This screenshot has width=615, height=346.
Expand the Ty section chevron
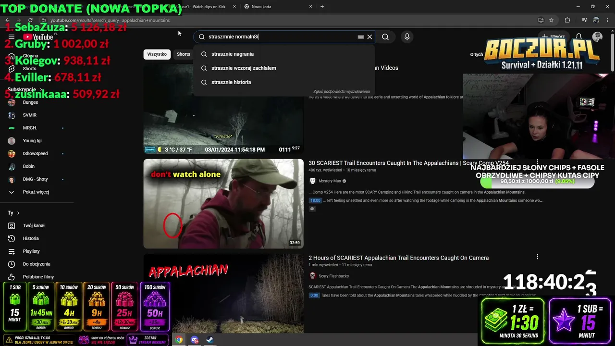click(x=18, y=213)
